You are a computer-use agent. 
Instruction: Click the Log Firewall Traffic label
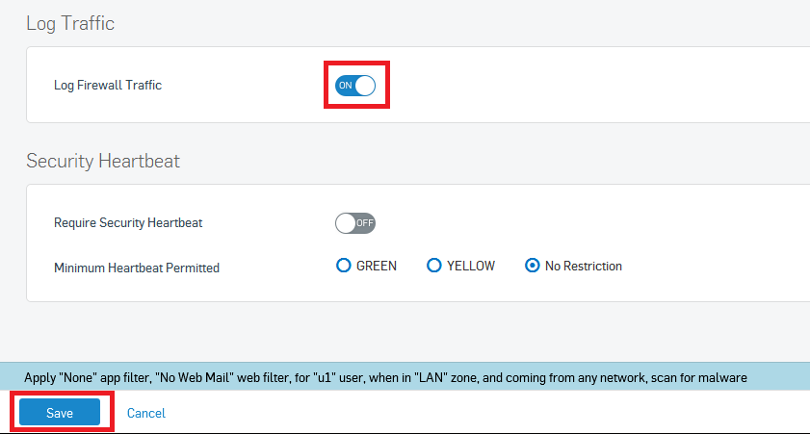[108, 85]
